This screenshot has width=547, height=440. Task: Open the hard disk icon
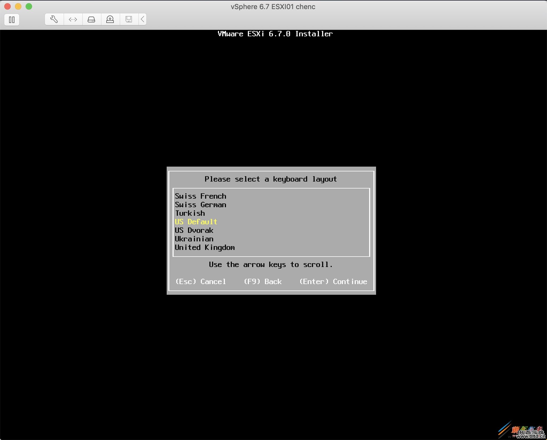pyautogui.click(x=92, y=19)
